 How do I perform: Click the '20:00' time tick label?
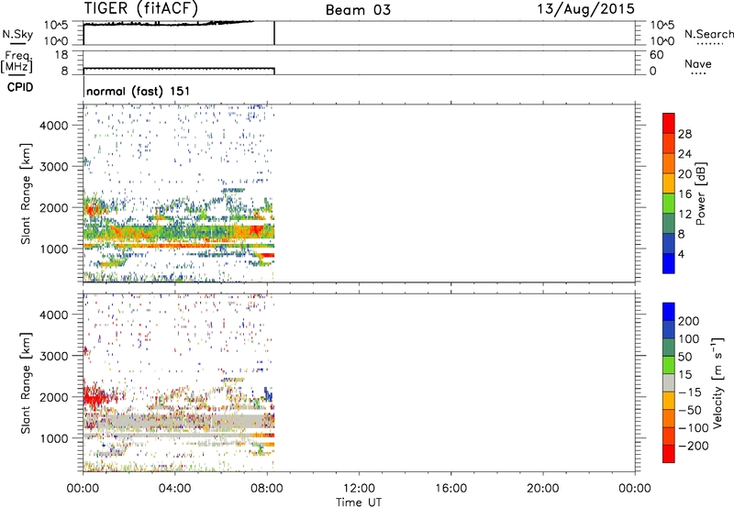point(543,489)
